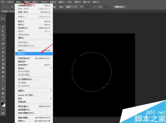Choose 定义画笔预设(B) define brush preset
Screen dimensions: 166x123
coord(34,79)
